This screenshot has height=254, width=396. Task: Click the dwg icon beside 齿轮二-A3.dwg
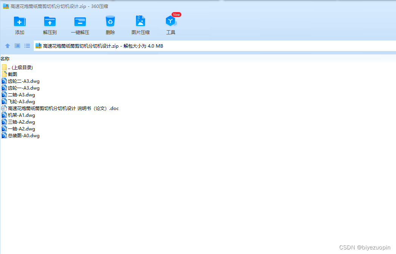pos(4,81)
